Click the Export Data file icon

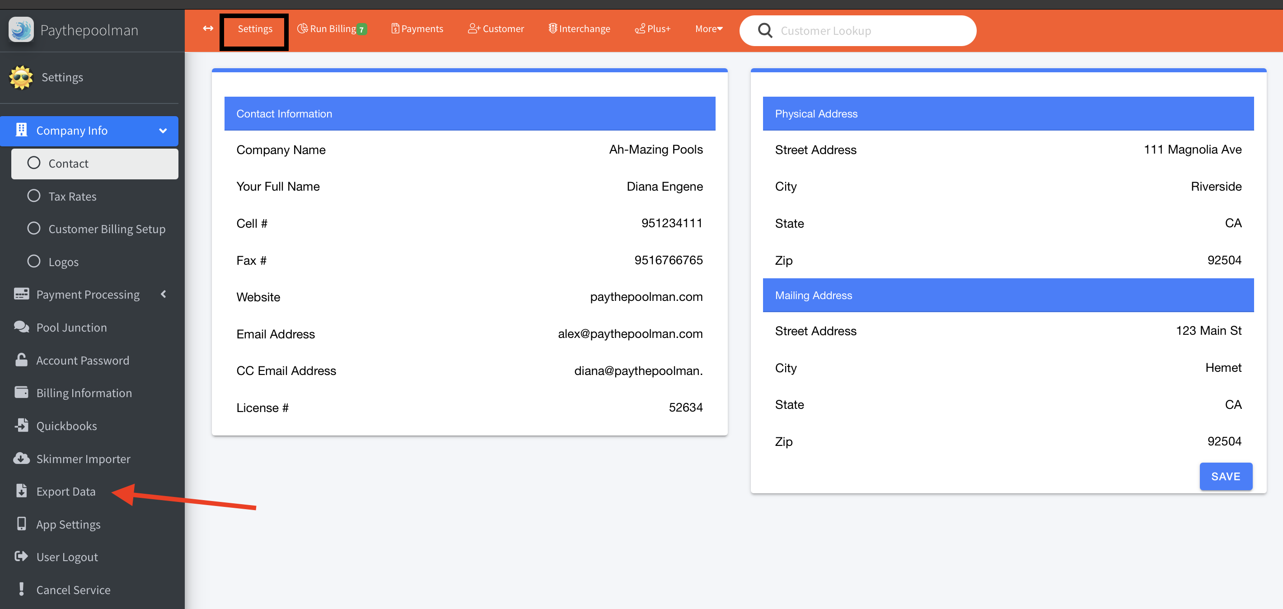point(21,491)
